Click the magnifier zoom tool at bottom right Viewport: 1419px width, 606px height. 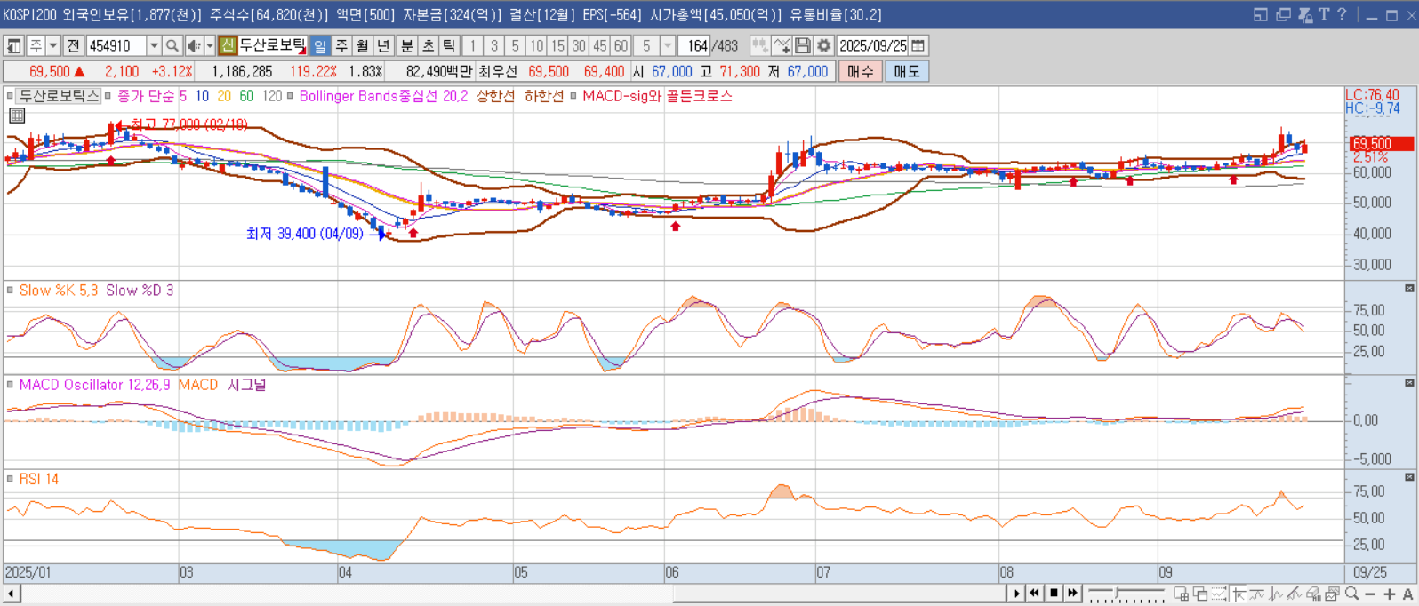[1351, 594]
